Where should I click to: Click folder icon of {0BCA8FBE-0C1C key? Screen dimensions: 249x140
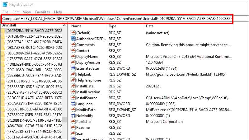click(x=3, y=48)
